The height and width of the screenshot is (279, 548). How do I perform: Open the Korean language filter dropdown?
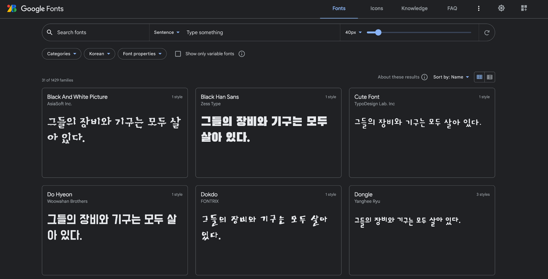99,54
